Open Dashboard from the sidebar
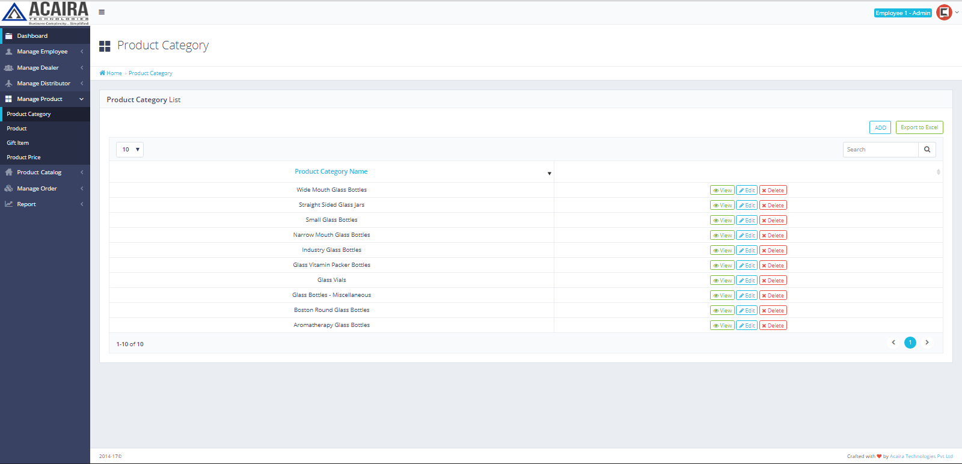 32,36
